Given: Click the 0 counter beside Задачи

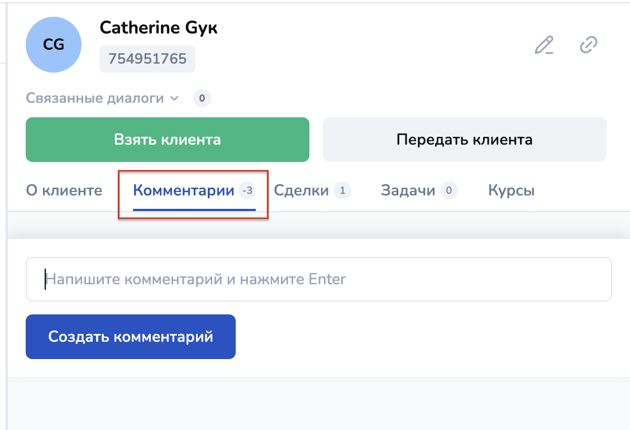Looking at the screenshot, I should pos(448,191).
